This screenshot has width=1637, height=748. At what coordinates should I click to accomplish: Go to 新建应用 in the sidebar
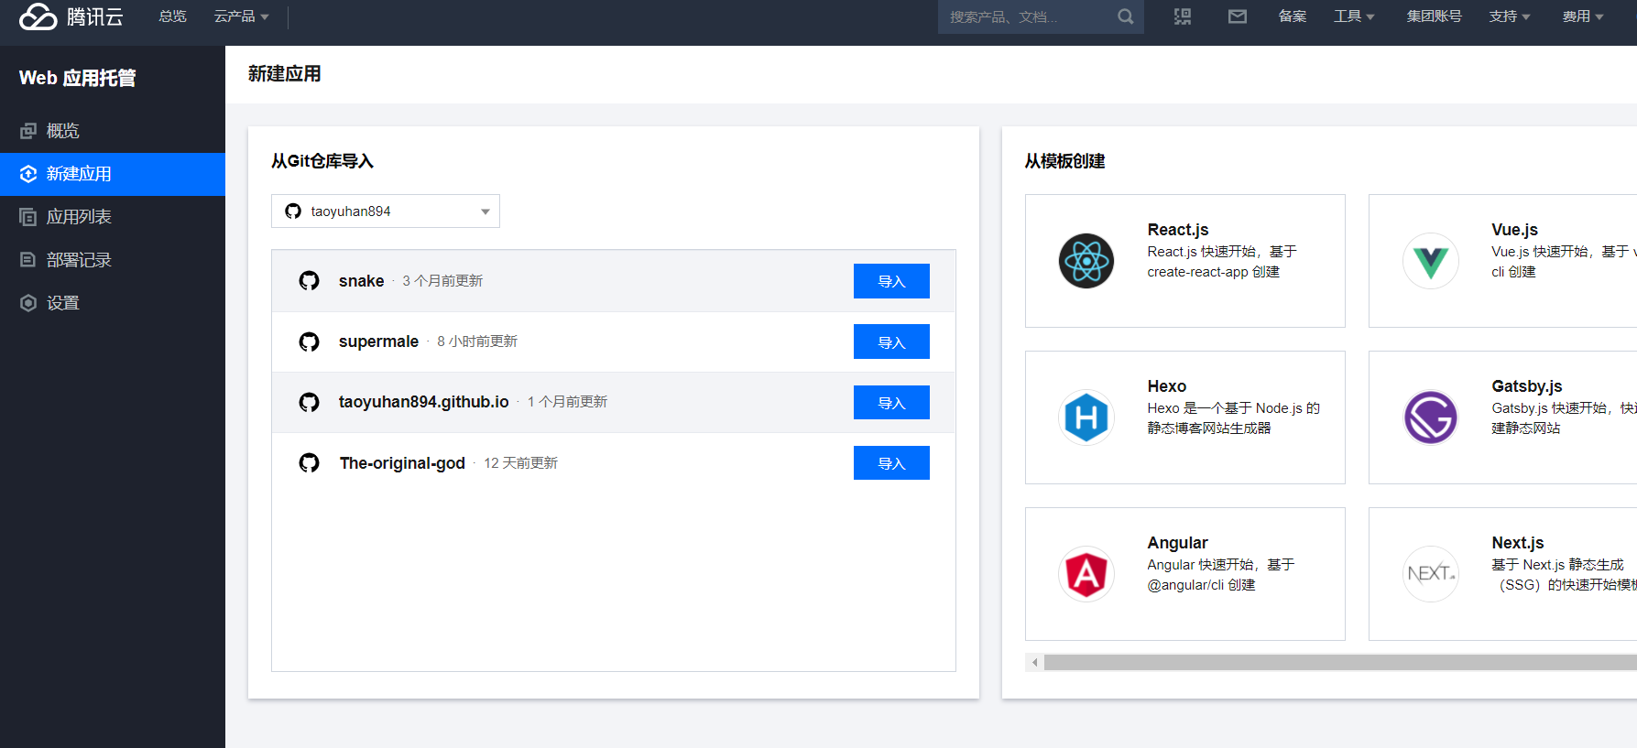coord(113,174)
